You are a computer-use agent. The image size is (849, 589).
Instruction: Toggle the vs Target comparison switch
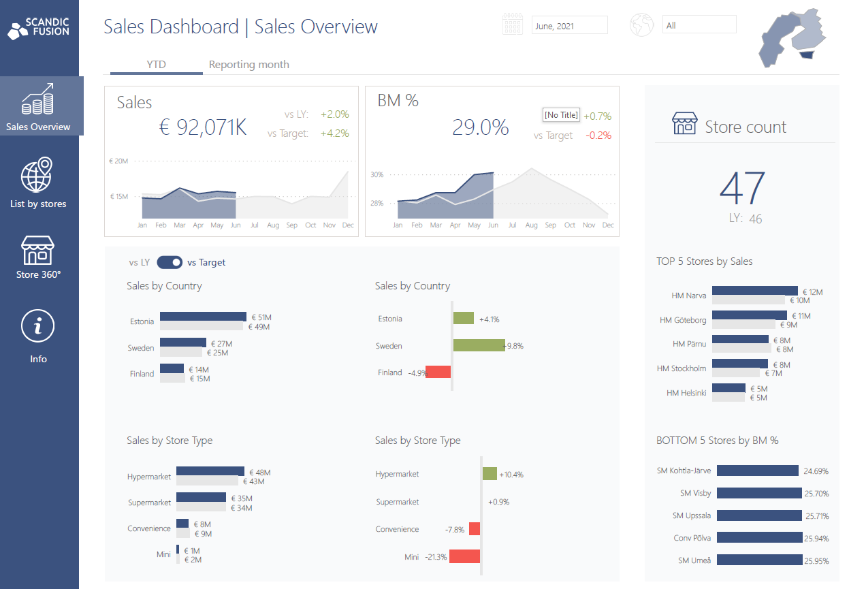(170, 262)
